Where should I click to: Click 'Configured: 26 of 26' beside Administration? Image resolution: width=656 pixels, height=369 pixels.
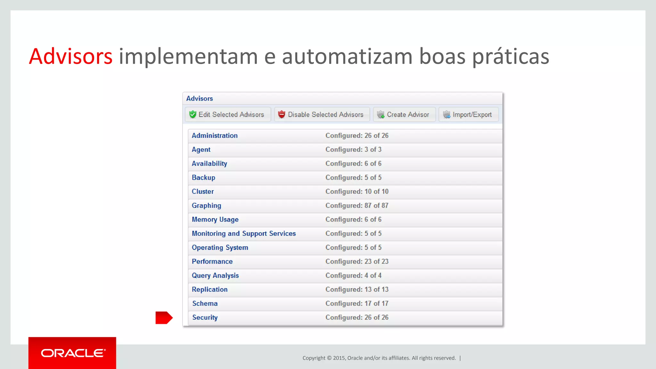[357, 135]
